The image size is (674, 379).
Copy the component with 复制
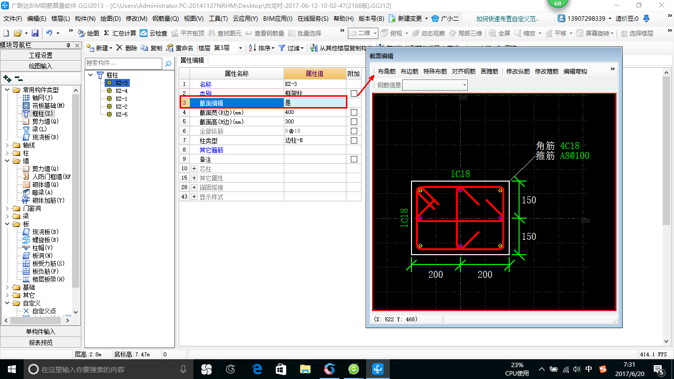pos(151,48)
